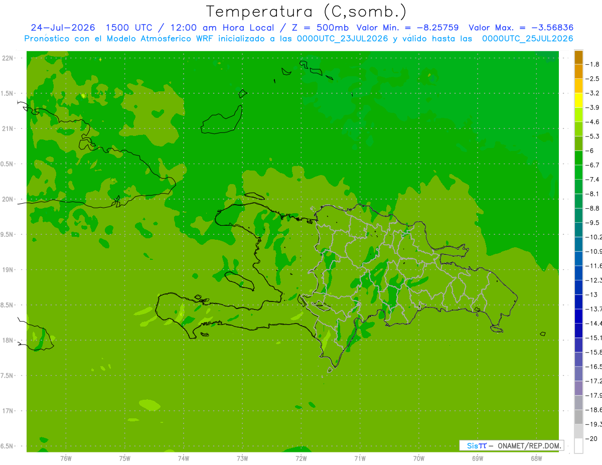Click the legend value '-8.8'
This screenshot has width=602, height=465.
pyautogui.click(x=592, y=208)
